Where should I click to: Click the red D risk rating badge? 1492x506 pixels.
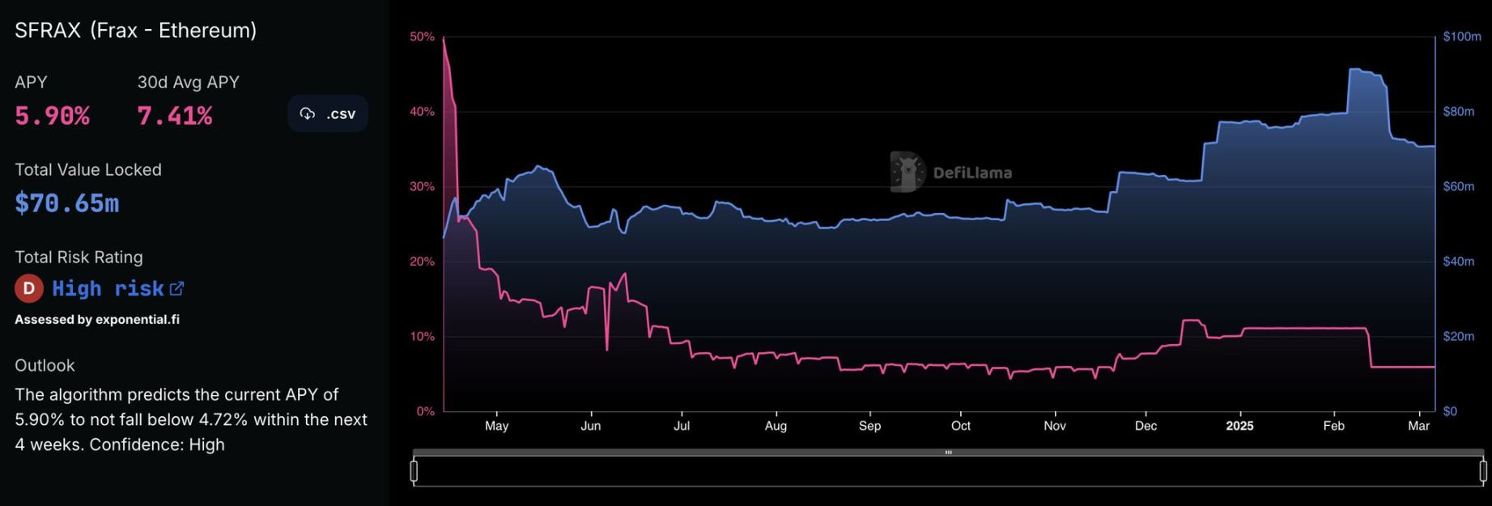pyautogui.click(x=29, y=288)
